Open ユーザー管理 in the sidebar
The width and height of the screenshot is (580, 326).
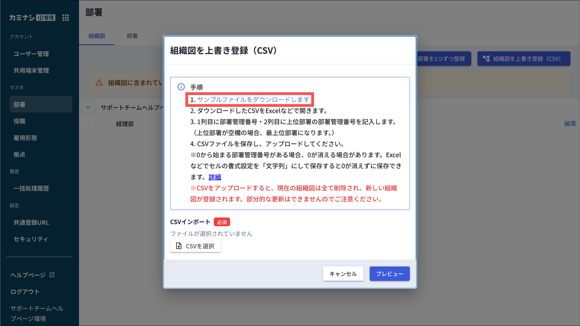click(x=31, y=54)
